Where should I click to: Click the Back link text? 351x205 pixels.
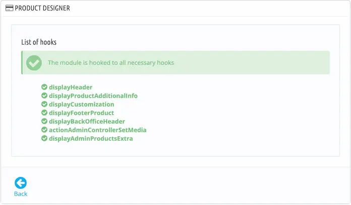[21, 193]
